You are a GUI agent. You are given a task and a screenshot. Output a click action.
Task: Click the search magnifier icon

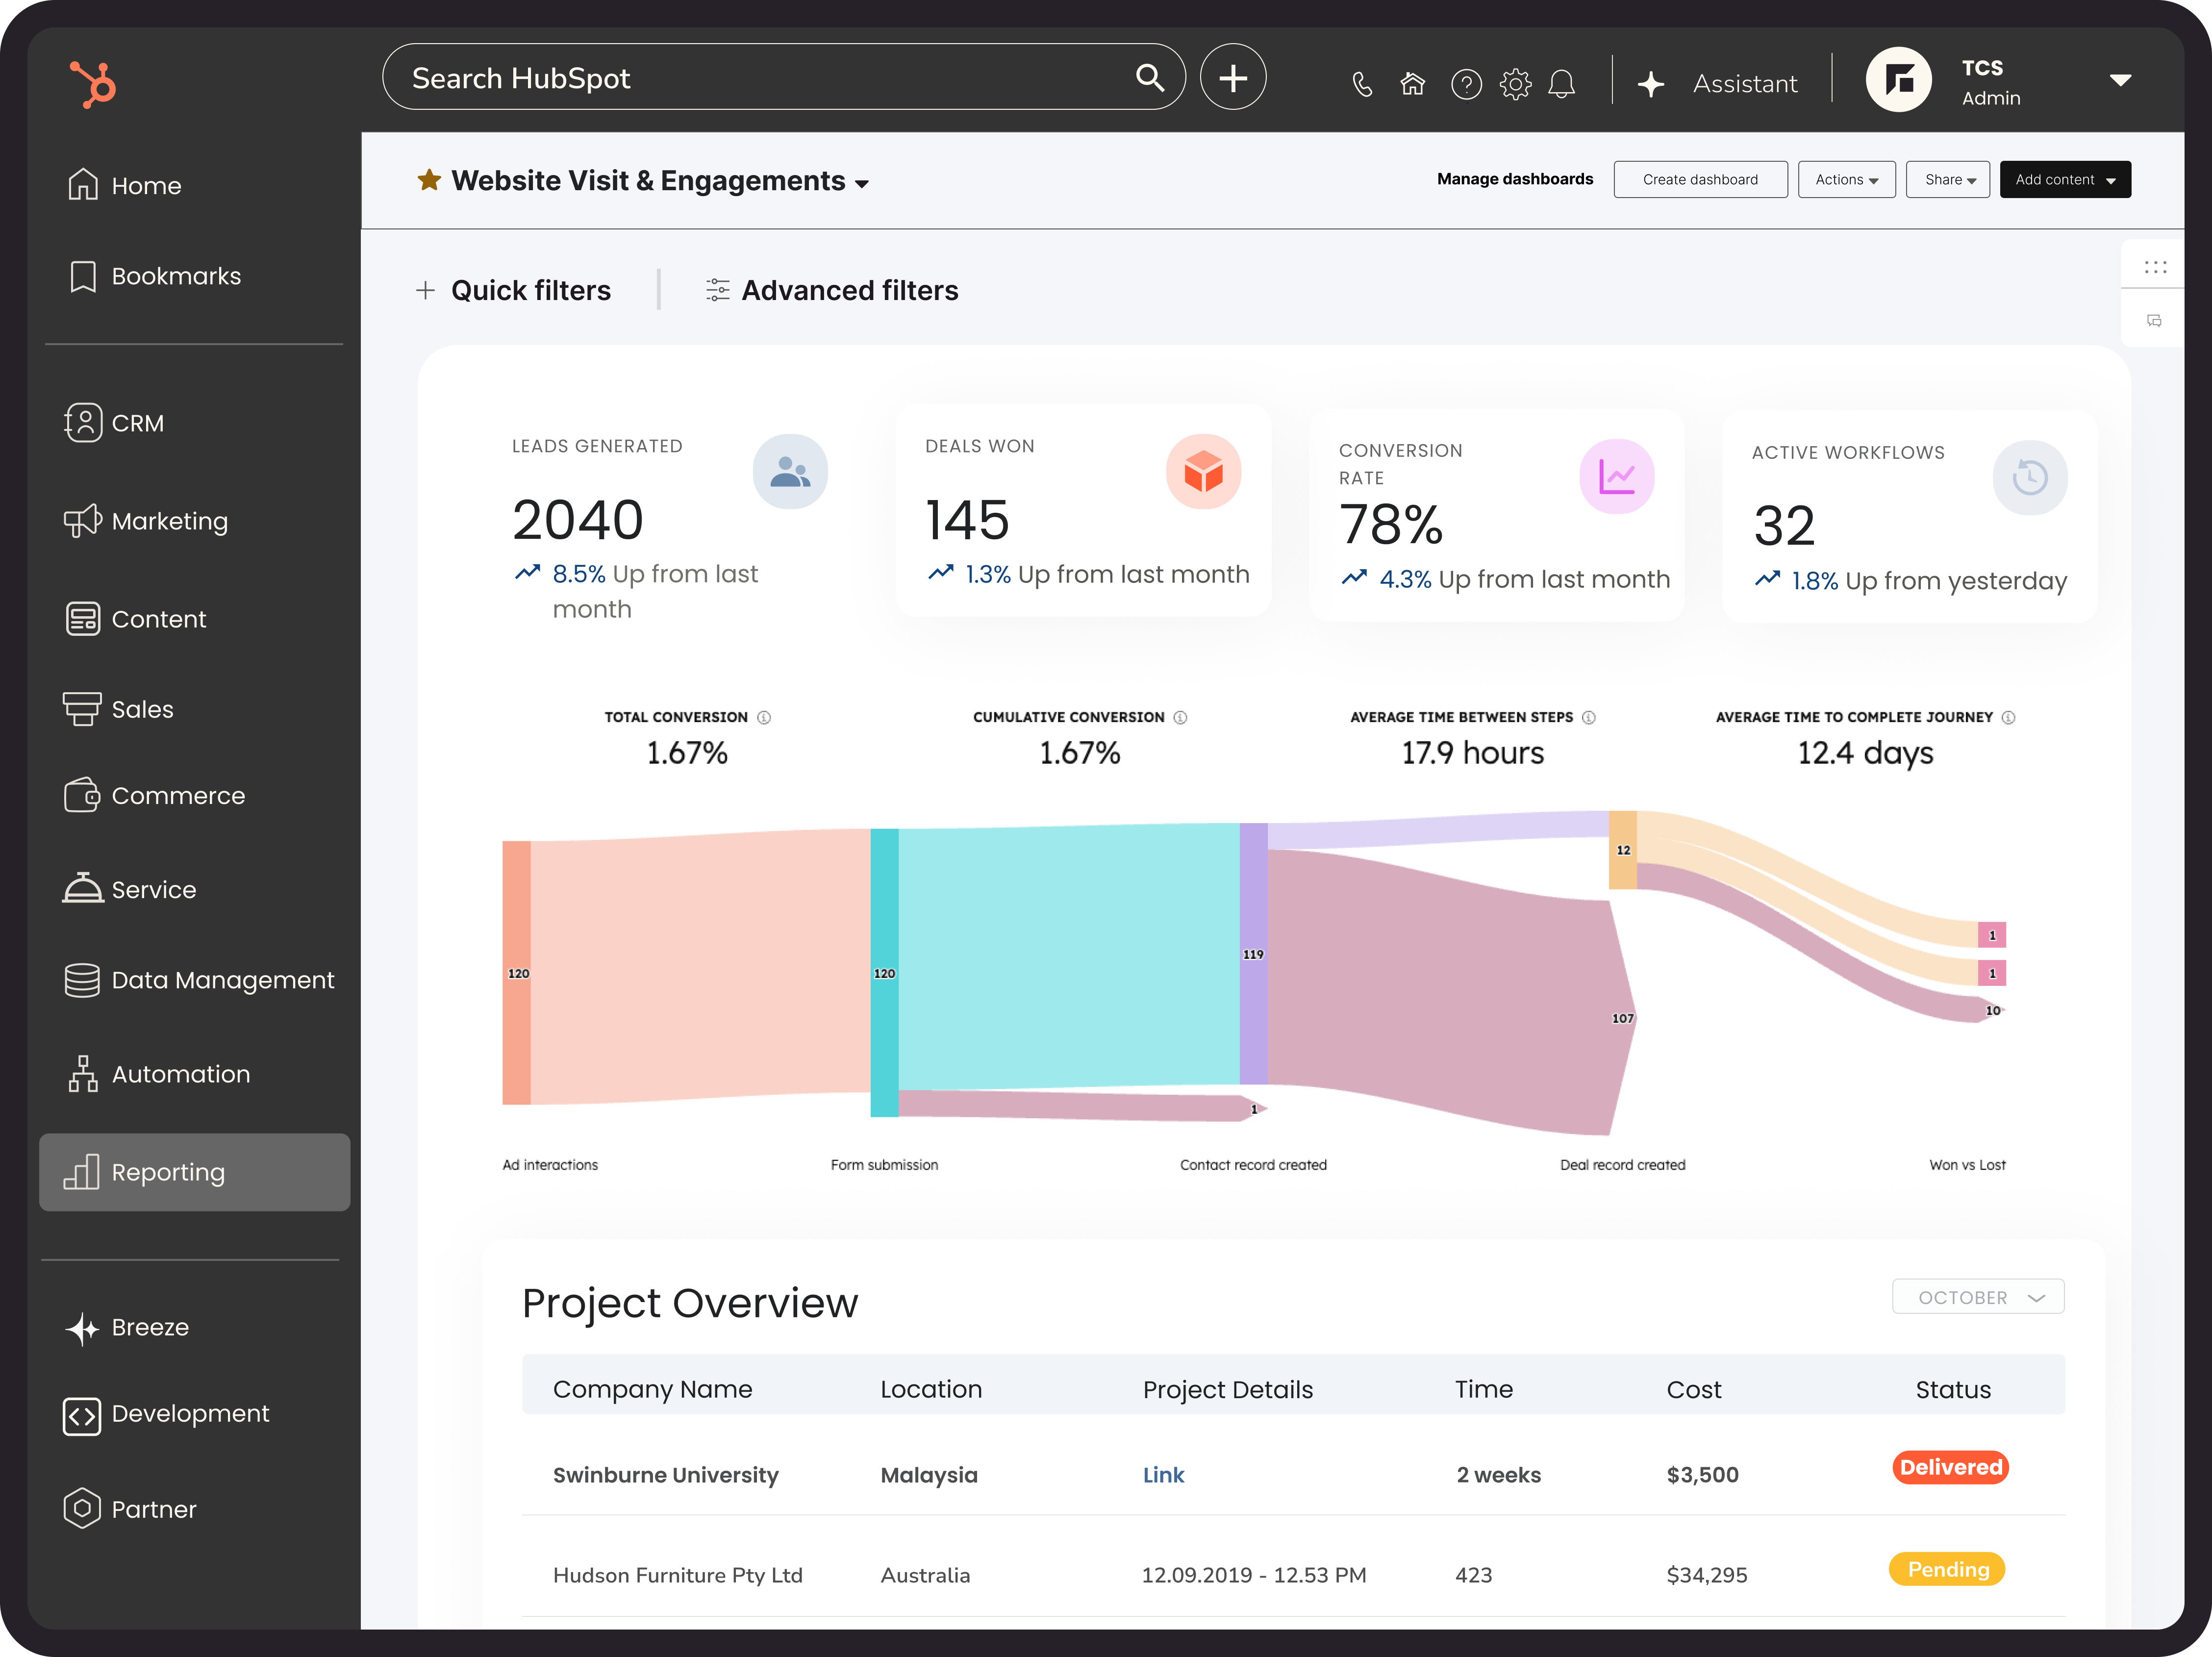pos(1150,78)
